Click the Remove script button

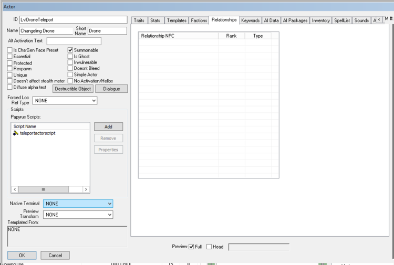click(109, 138)
